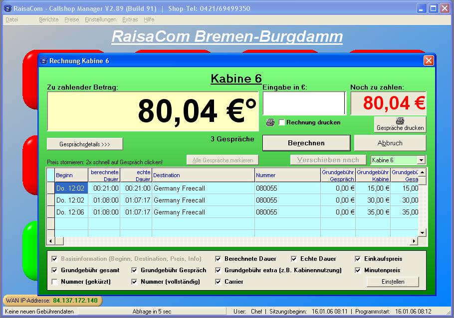This screenshot has width=454, height=318.
Task: Click the table's horizontal scrollbar right arrow
Action: (x=414, y=241)
